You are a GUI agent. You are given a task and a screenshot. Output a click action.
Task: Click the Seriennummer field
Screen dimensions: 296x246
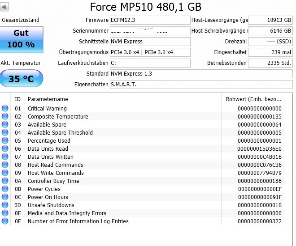coord(150,31)
